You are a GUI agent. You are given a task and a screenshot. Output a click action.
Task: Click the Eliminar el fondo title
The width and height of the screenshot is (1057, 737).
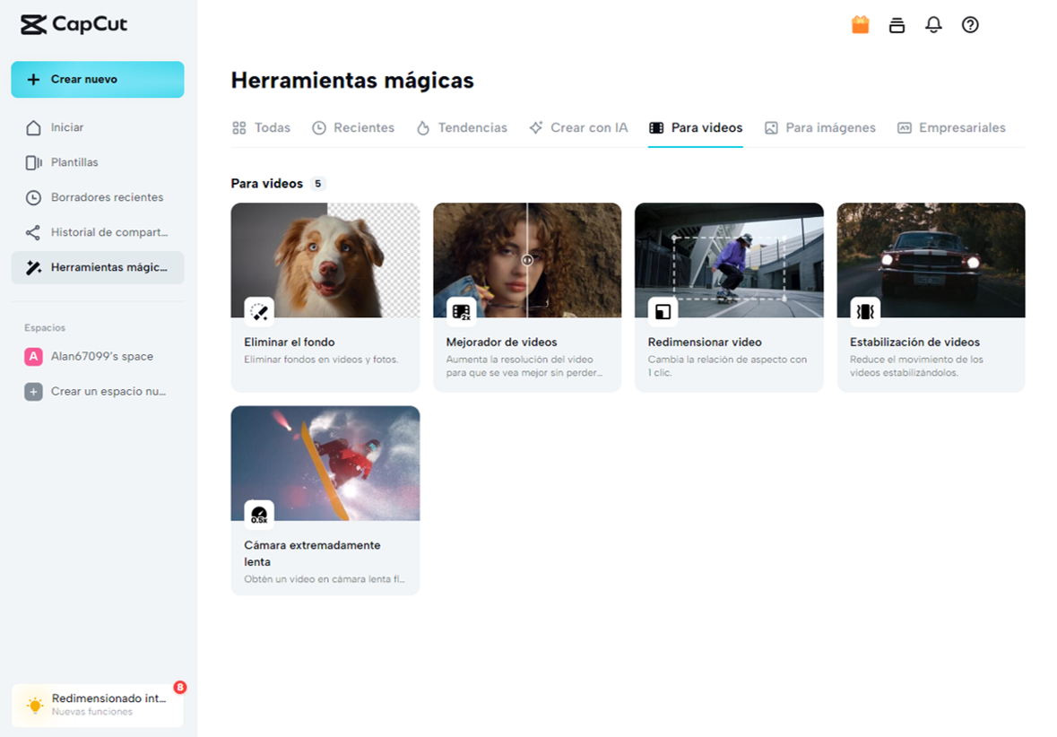click(x=290, y=342)
